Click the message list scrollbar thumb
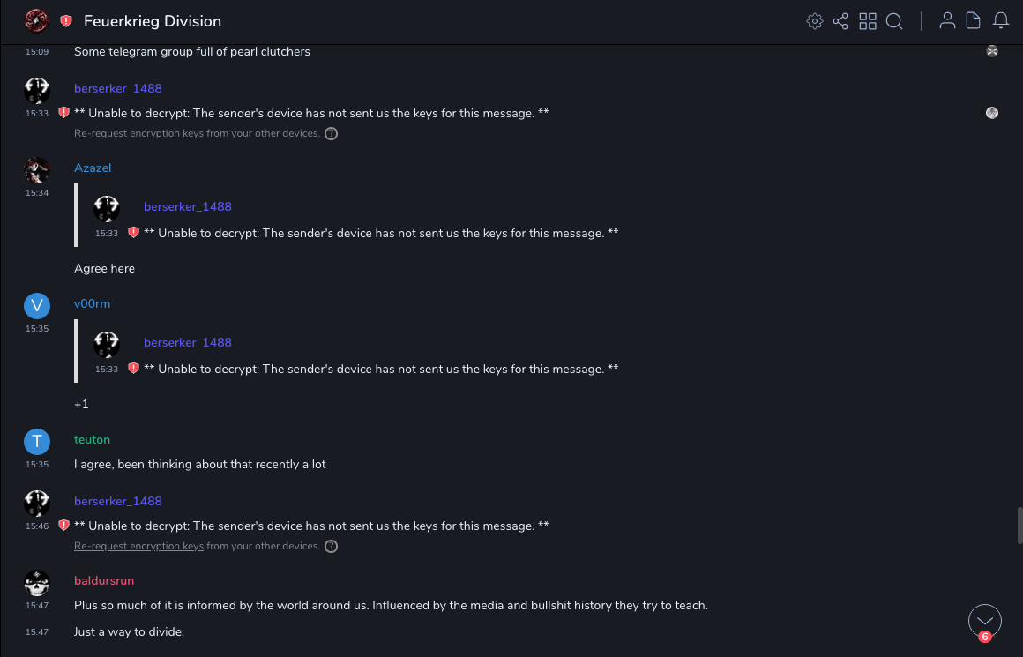Viewport: 1023px width, 657px height. pyautogui.click(x=1019, y=526)
